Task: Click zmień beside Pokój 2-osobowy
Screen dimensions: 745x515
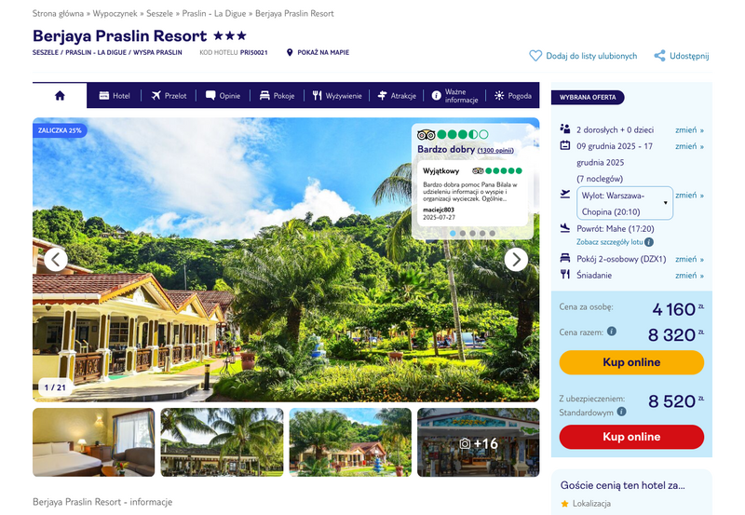Action: coord(689,259)
